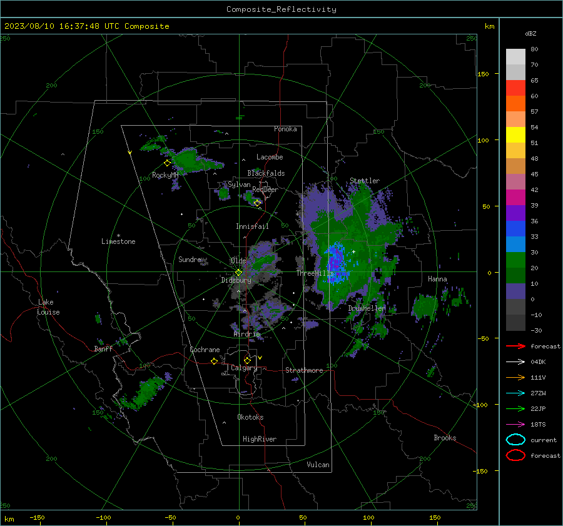Click the yellow diamond radar marker at Didsbury
Screen dimensions: 563x526
pos(238,273)
